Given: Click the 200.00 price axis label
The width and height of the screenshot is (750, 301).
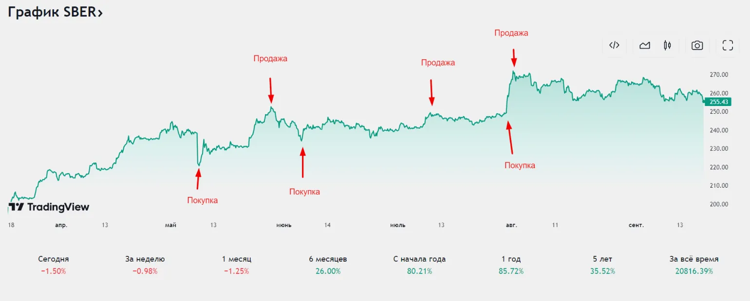Looking at the screenshot, I should [718, 204].
